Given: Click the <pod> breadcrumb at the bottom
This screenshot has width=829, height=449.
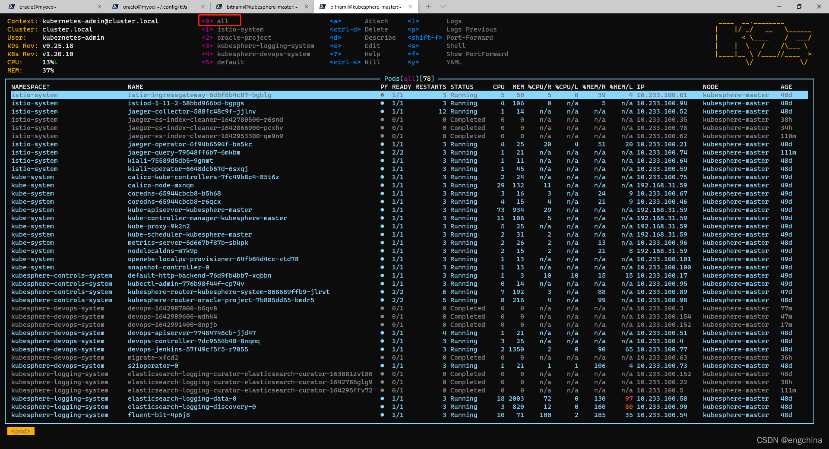Looking at the screenshot, I should [21, 431].
